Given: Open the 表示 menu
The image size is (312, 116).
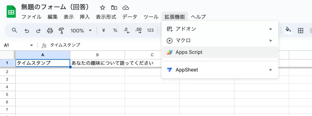Looking at the screenshot, I should [69, 17].
